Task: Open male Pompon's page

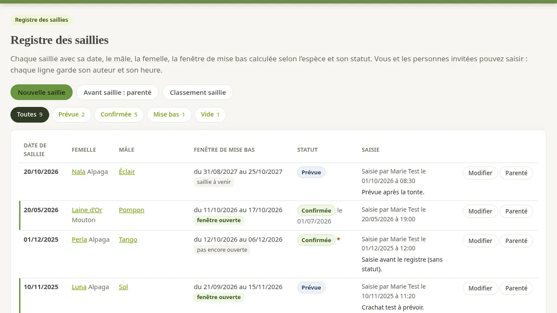Action: coord(131,210)
